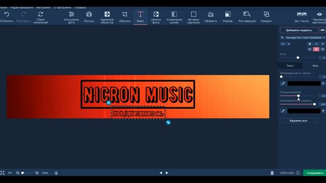Click the trash icon in the status bar
The width and height of the screenshot is (326, 183).
272,173
